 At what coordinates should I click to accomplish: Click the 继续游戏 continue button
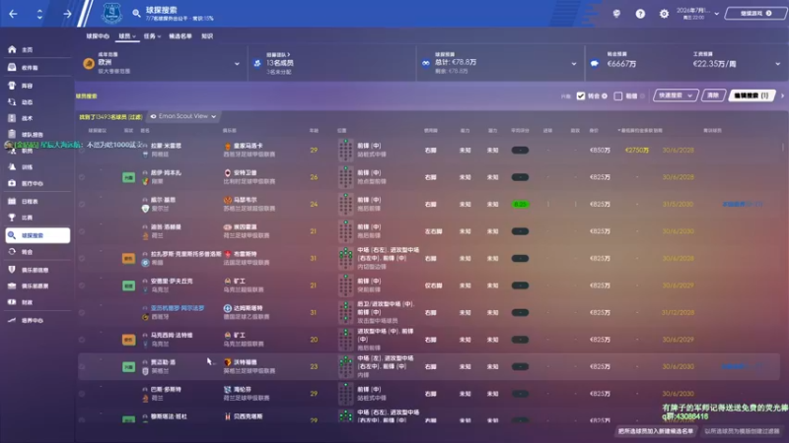(755, 14)
